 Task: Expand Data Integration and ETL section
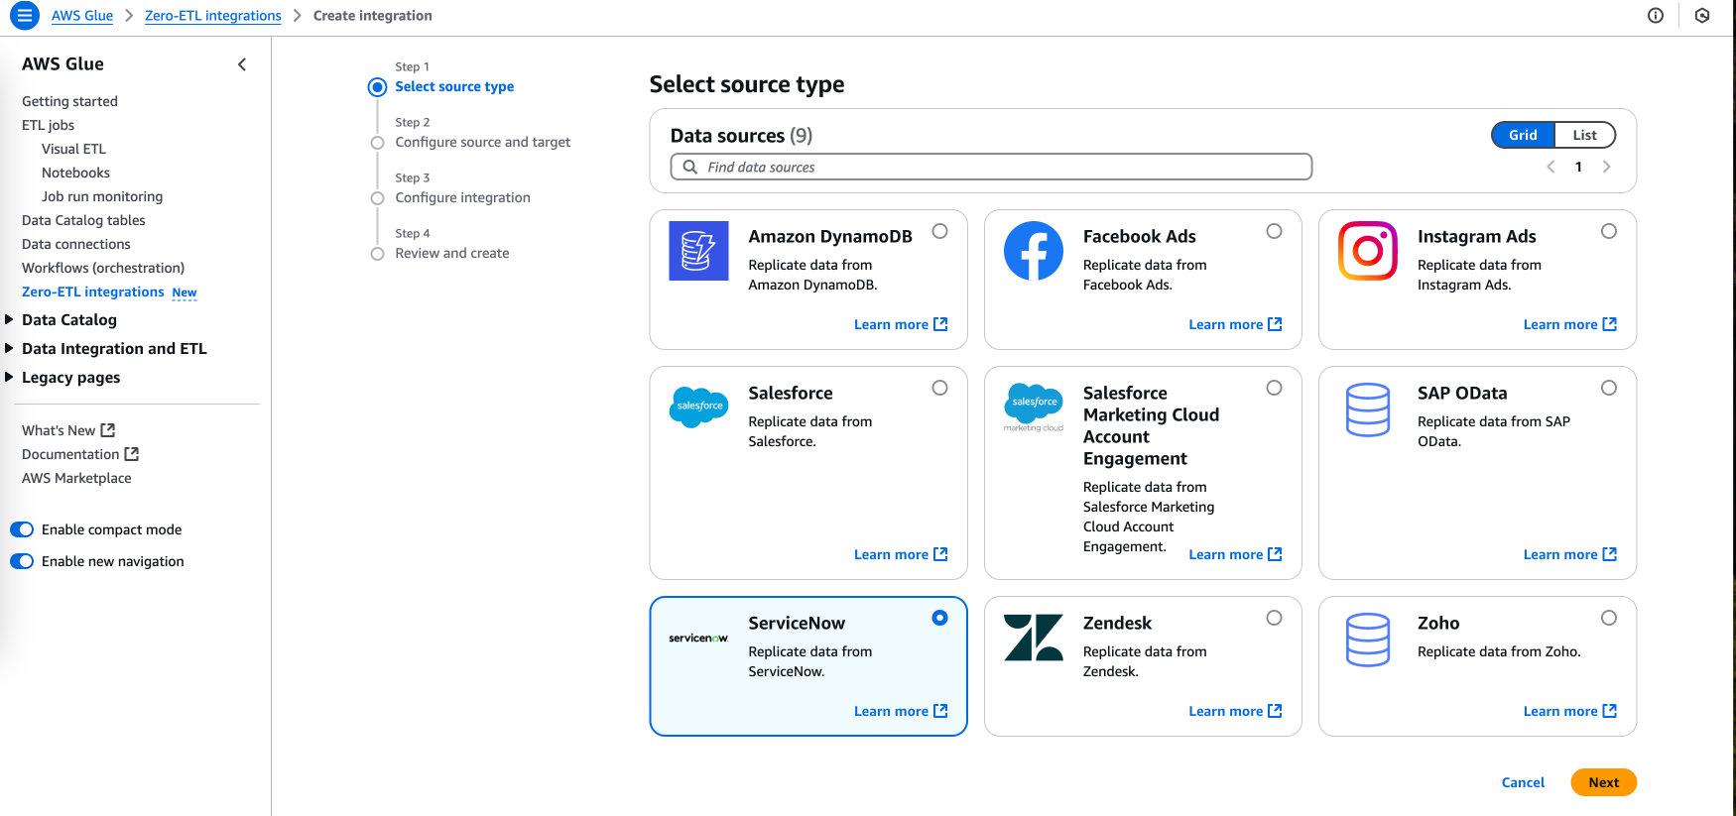[x=10, y=348]
